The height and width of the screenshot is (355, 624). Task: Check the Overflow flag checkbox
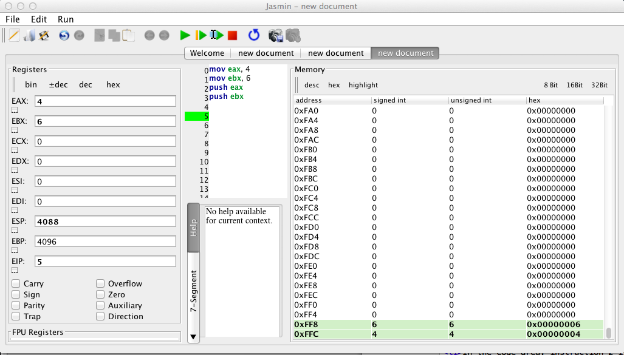pyautogui.click(x=100, y=283)
